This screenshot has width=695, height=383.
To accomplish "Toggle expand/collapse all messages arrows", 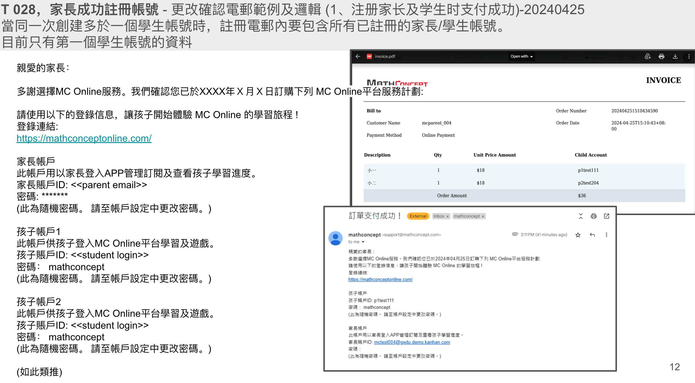I will tap(581, 216).
